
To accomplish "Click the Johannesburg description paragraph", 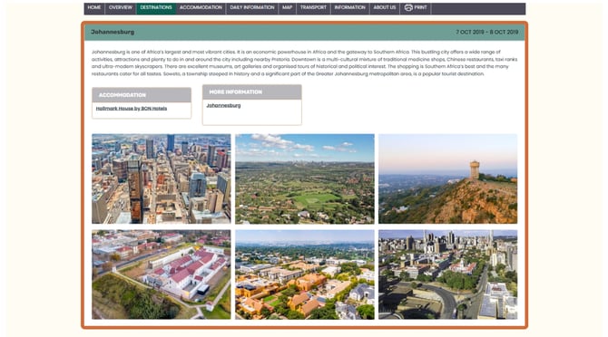I will pyautogui.click(x=304, y=63).
